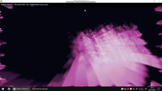Click the orange app icon in system tray

tap(122, 89)
